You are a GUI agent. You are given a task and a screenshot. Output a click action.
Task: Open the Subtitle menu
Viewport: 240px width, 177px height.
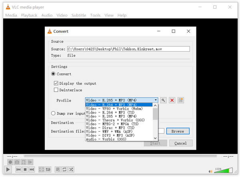(x=79, y=15)
